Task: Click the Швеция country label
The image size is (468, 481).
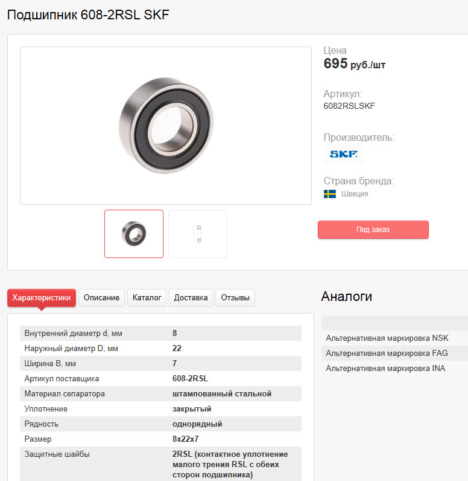Action: (355, 194)
